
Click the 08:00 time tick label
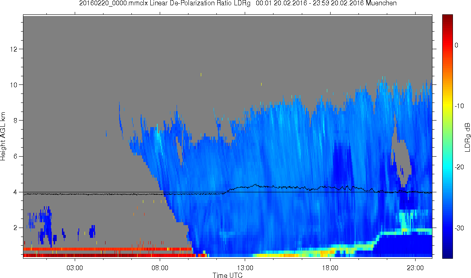pos(160,268)
